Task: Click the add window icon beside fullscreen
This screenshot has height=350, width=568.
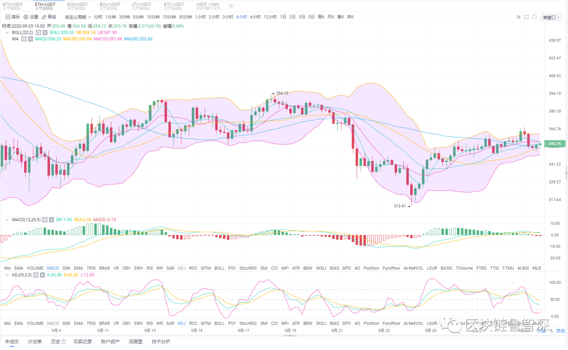Action: [534, 17]
